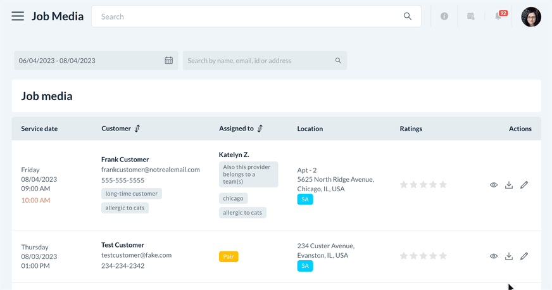Screen dimensions: 552x290
Task: Set fifth star rating for Frank Customer's job
Action: click(x=443, y=185)
